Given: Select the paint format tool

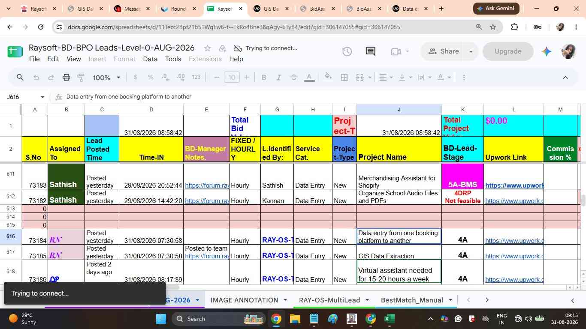Looking at the screenshot, I should pos(81,78).
